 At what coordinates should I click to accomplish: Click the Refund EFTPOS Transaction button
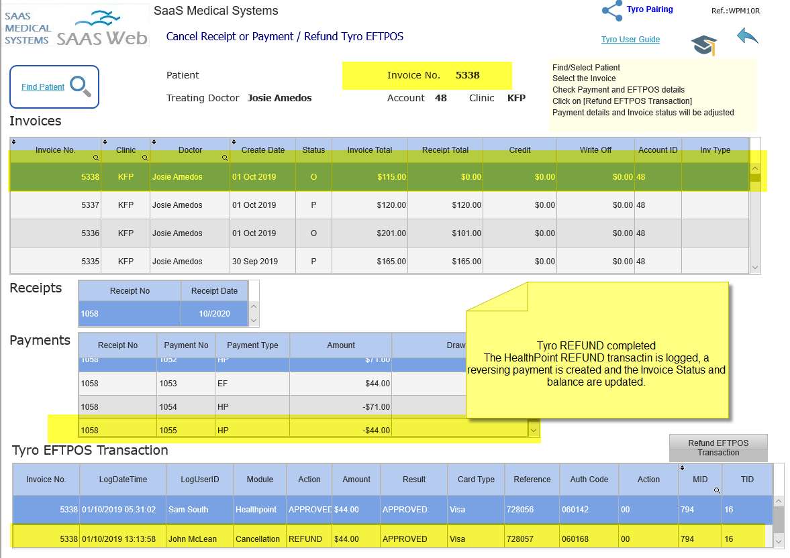pyautogui.click(x=718, y=448)
